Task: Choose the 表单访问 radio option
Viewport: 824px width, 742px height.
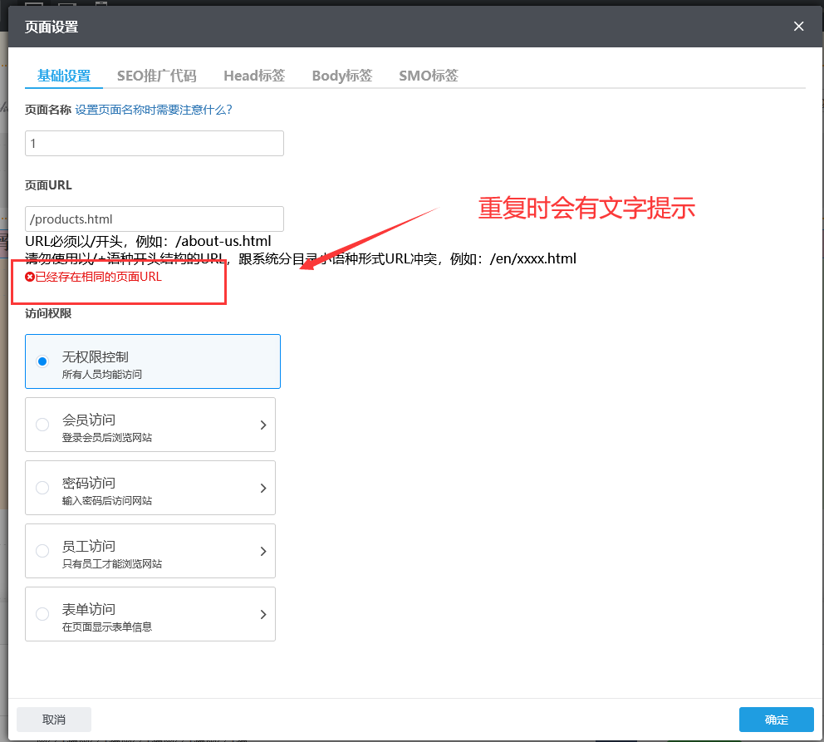Action: tap(42, 614)
